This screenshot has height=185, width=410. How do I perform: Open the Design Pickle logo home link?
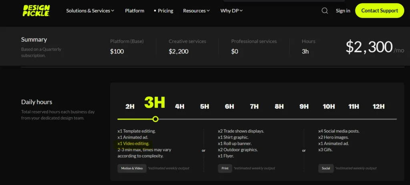pos(36,11)
